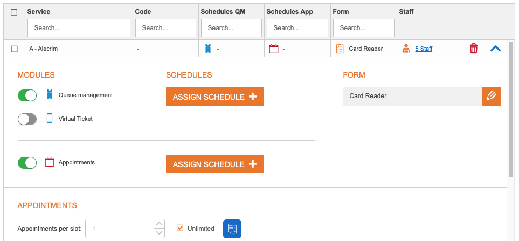
Task: Click the blue copy icon beside Unlimited
Action: pos(232,229)
